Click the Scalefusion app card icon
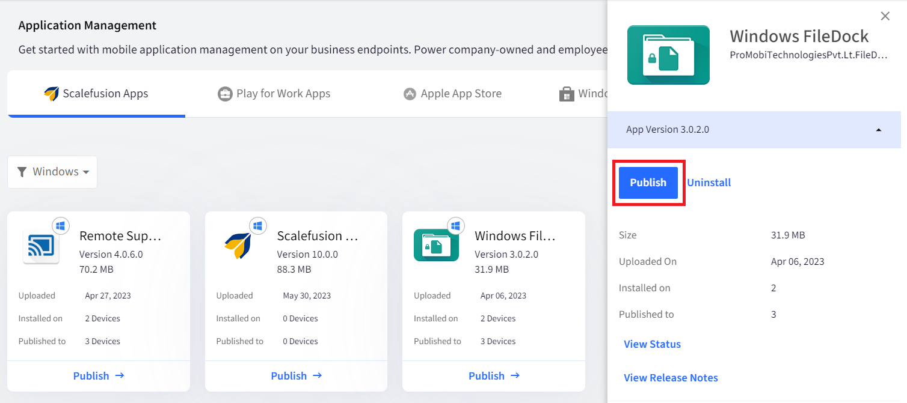This screenshot has height=403, width=907. point(238,246)
